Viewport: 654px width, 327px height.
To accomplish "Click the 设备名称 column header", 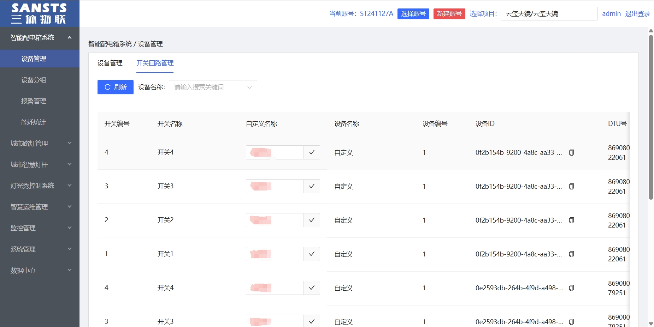I will click(347, 124).
